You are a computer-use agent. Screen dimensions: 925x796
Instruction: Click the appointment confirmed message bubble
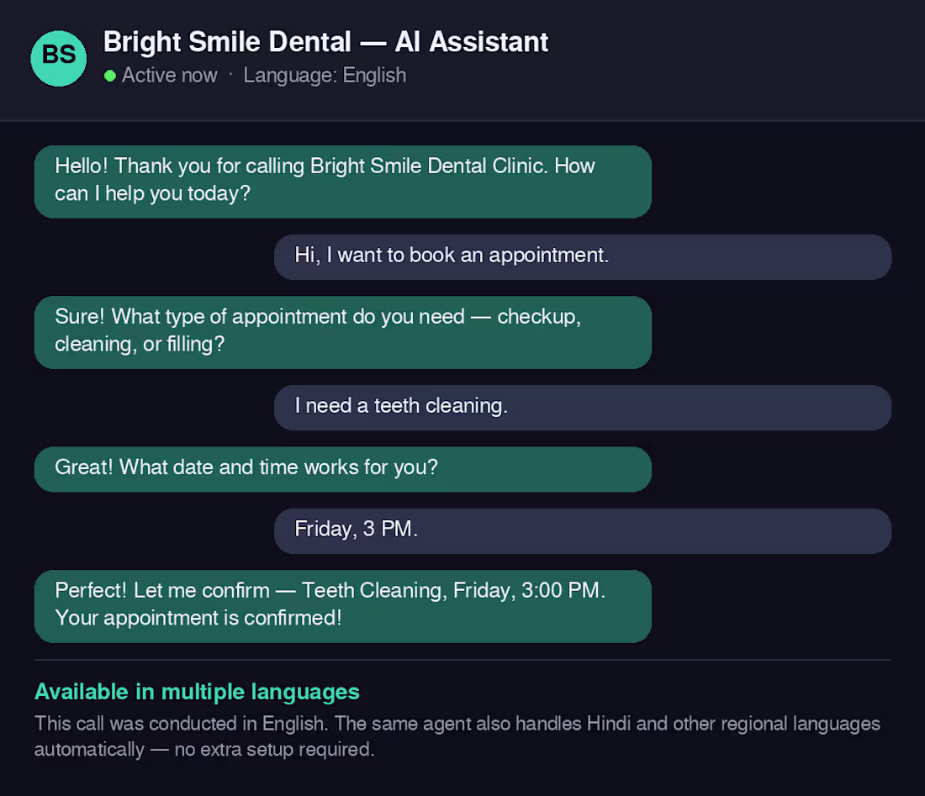[343, 606]
